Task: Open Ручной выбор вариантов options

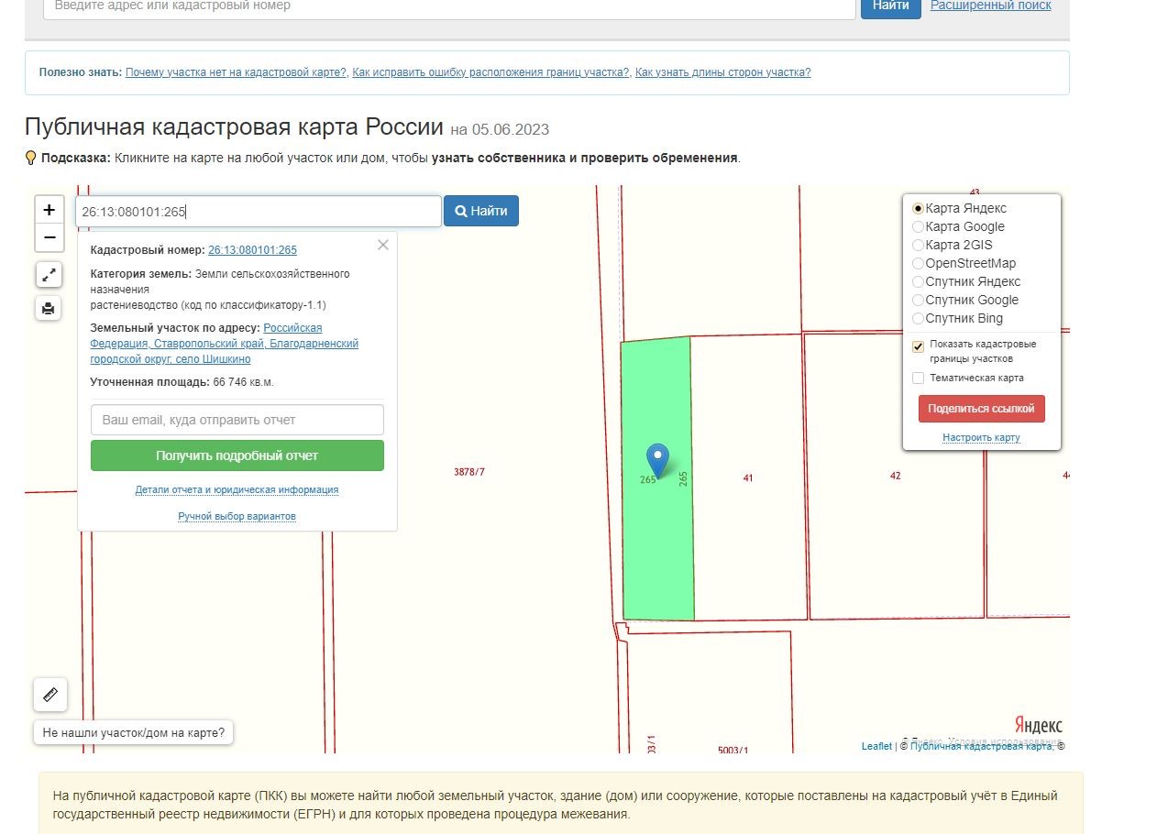Action: (237, 516)
